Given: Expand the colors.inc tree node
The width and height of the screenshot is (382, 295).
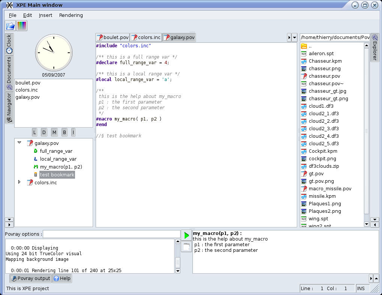Looking at the screenshot, I should [x=19, y=182].
